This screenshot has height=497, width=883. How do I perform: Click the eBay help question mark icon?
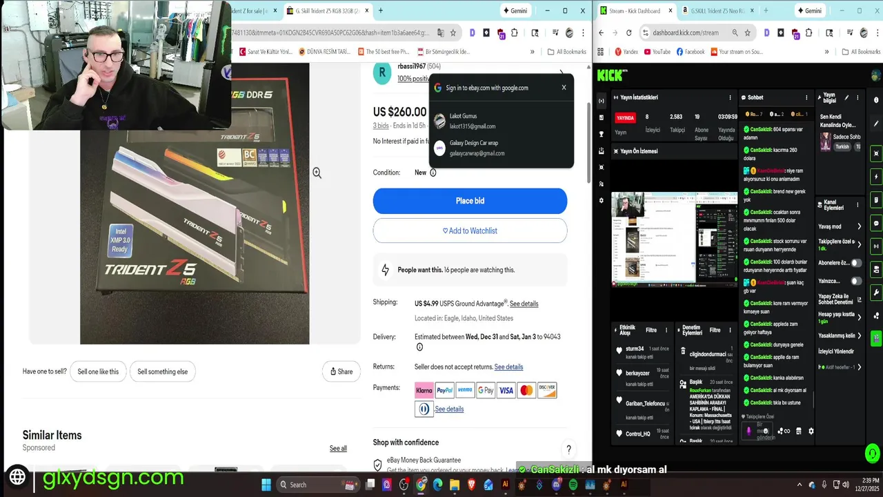[x=568, y=449]
